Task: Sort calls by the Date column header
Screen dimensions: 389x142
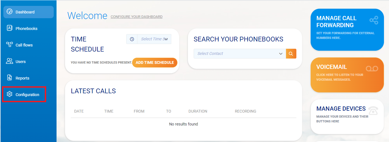Action: [79, 111]
